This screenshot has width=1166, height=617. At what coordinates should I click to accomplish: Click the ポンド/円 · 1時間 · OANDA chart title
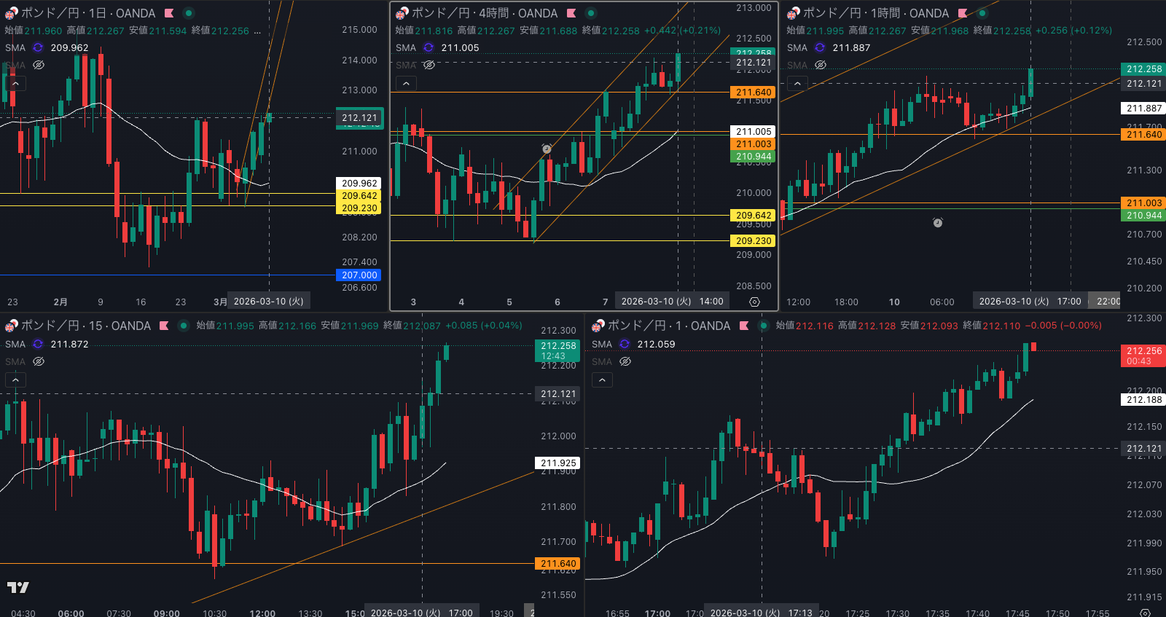[875, 13]
